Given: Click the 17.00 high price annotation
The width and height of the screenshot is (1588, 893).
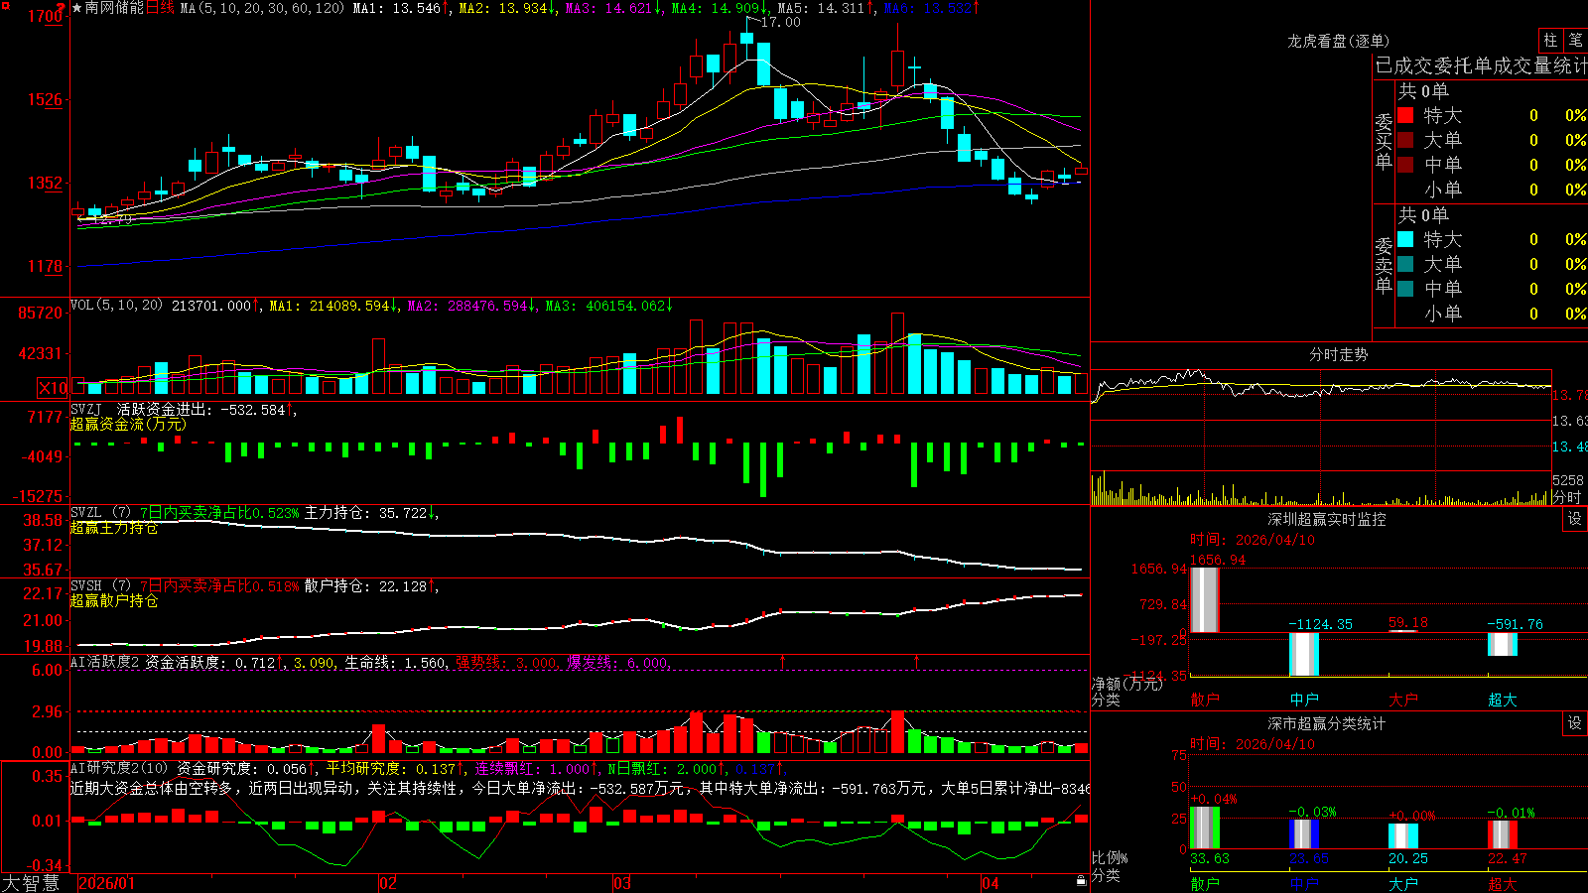Looking at the screenshot, I should pos(780,22).
